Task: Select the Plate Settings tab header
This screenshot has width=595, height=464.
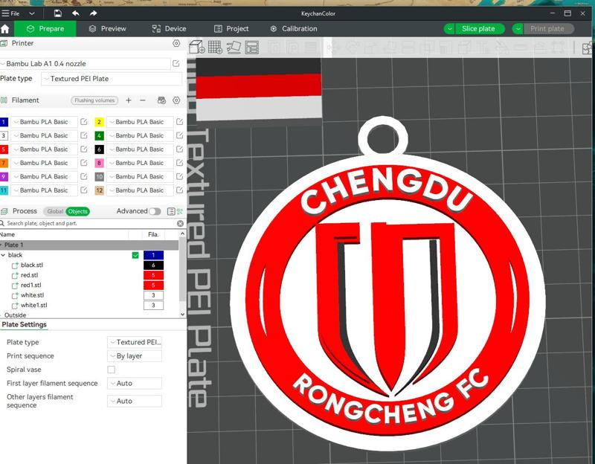Action: (x=24, y=325)
